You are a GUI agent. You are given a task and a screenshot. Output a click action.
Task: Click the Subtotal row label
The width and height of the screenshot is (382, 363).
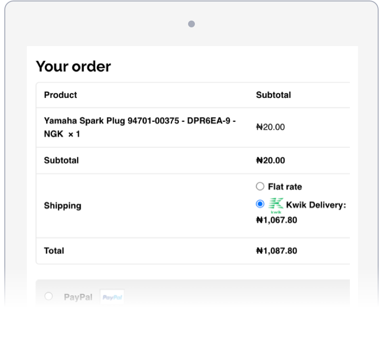61,160
